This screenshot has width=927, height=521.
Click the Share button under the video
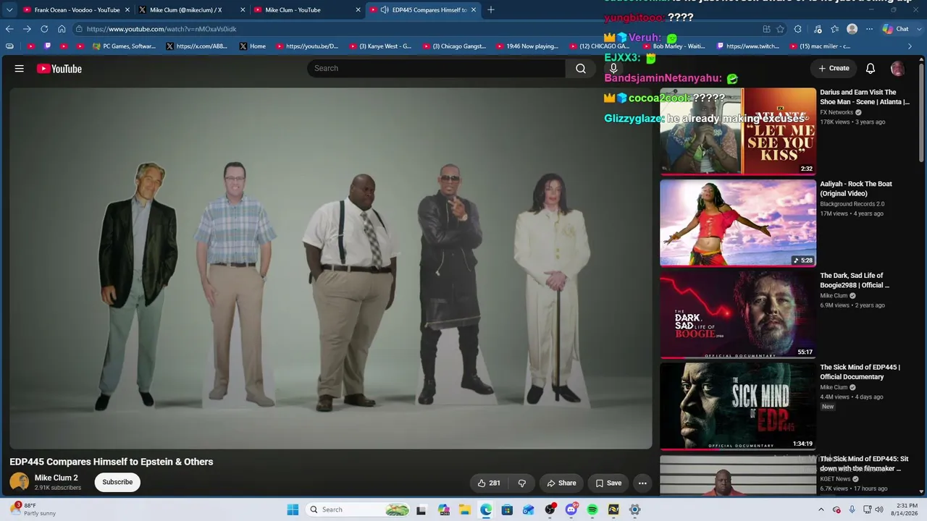click(561, 483)
